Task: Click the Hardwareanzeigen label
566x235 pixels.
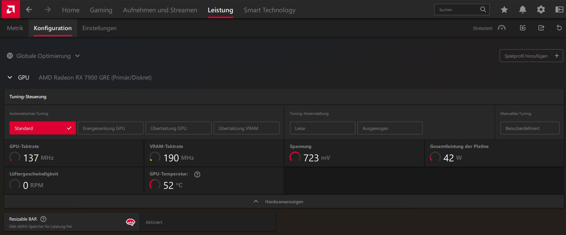Action: [x=284, y=202]
